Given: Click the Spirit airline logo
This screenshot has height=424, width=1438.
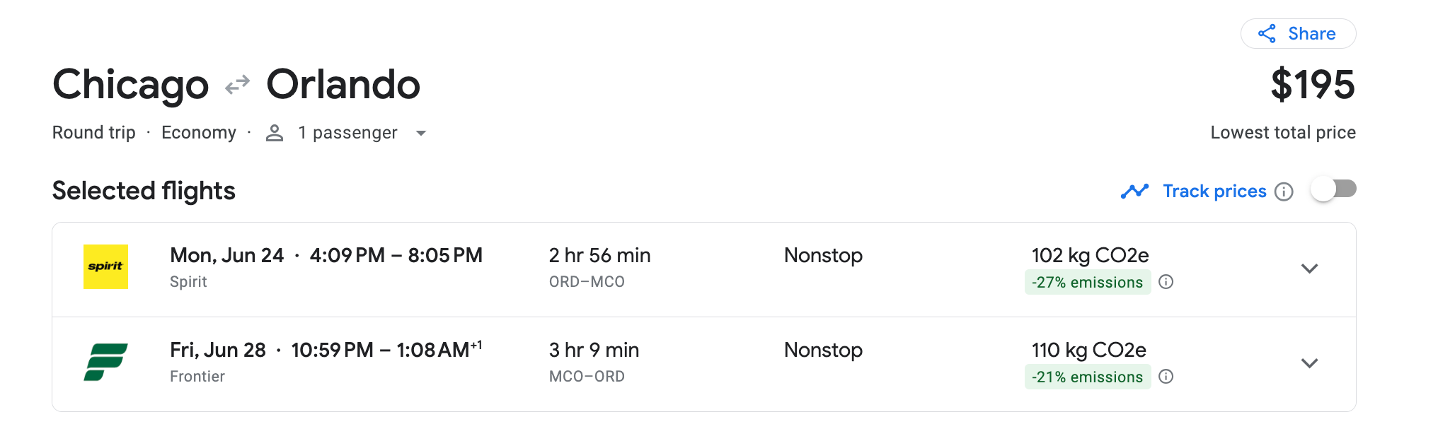Looking at the screenshot, I should point(106,267).
